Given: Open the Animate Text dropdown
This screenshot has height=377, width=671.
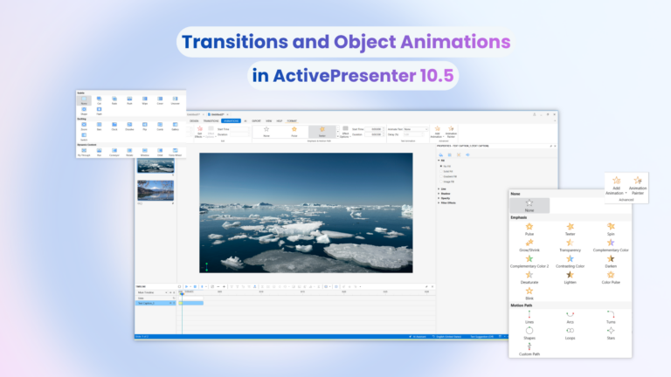Looking at the screenshot, I should [x=416, y=129].
